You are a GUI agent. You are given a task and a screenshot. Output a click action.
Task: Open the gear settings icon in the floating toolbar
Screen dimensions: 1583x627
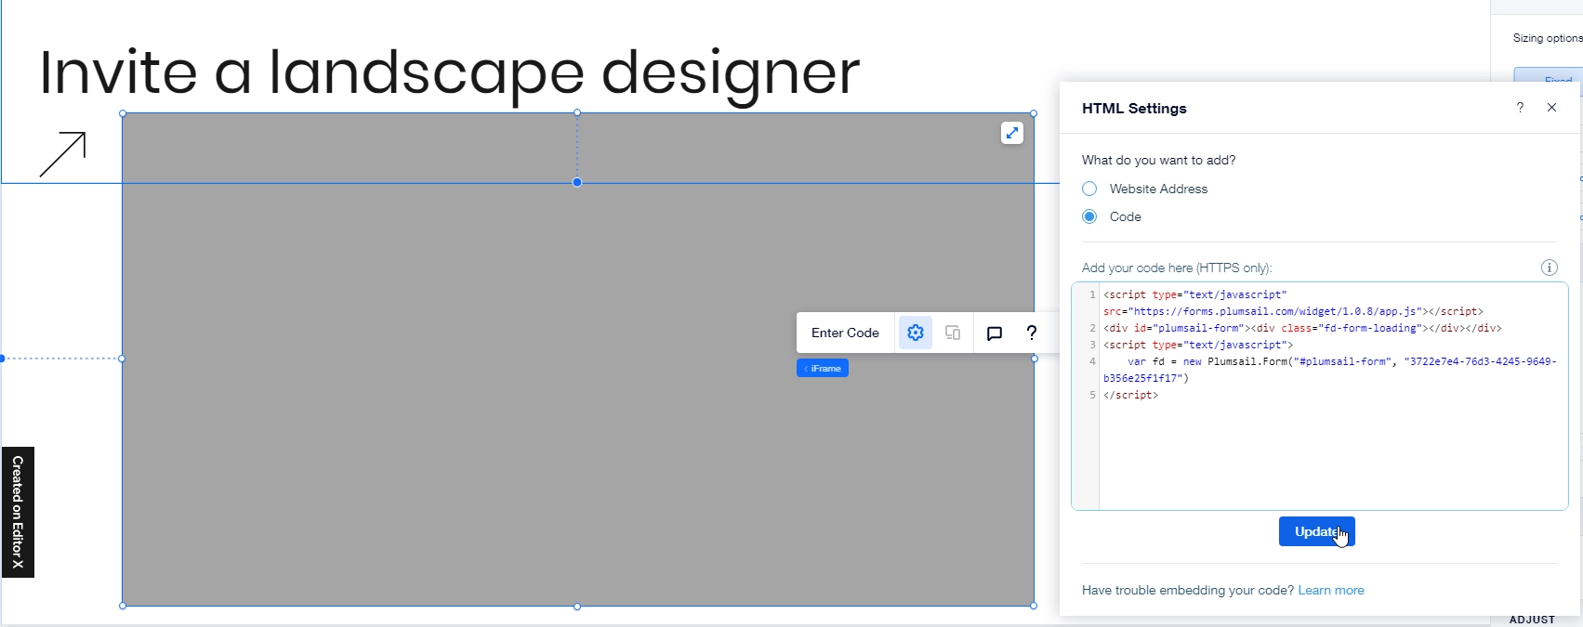(x=916, y=333)
